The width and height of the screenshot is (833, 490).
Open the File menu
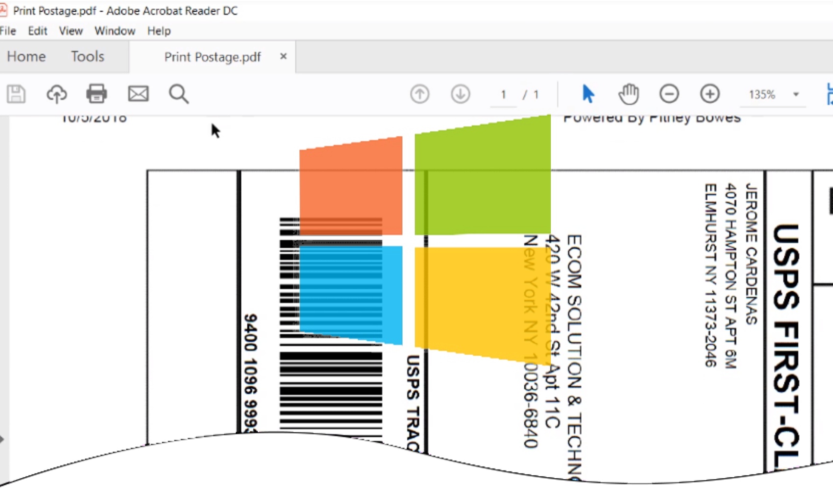[8, 31]
